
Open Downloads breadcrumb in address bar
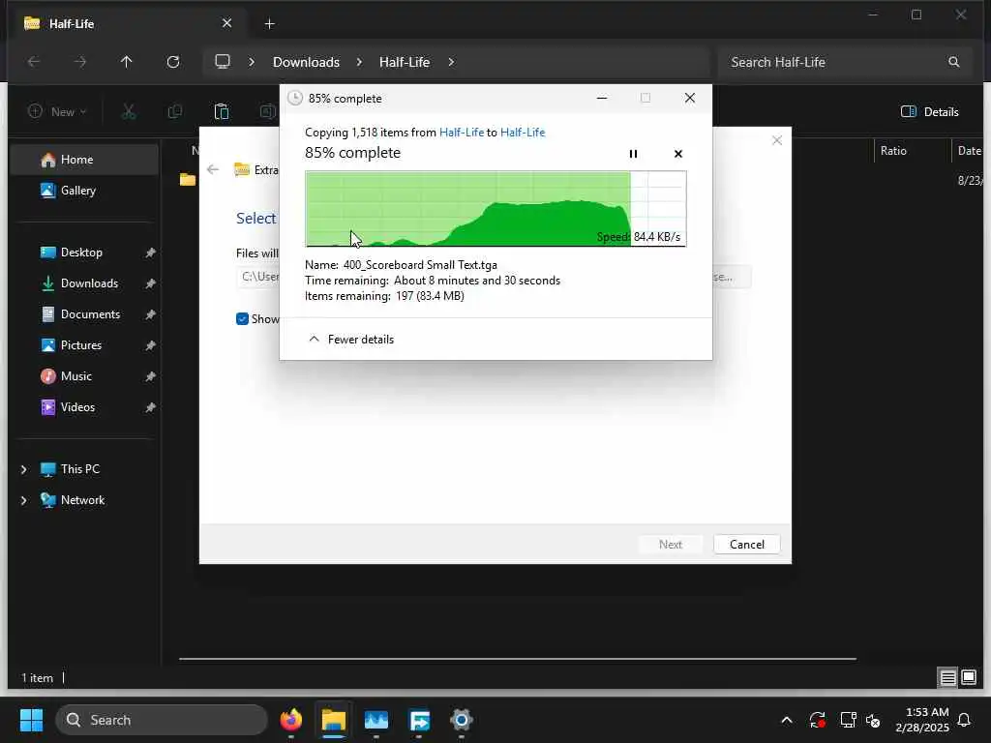[306, 62]
